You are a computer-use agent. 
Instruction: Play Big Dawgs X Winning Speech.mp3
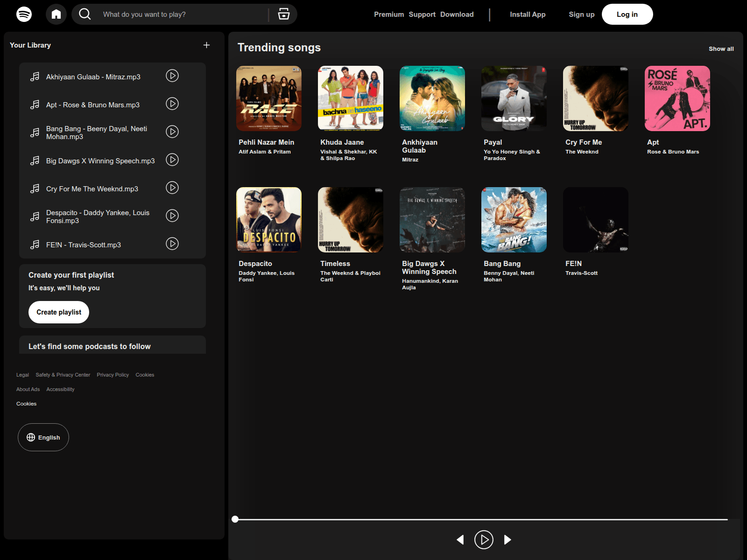(x=172, y=160)
